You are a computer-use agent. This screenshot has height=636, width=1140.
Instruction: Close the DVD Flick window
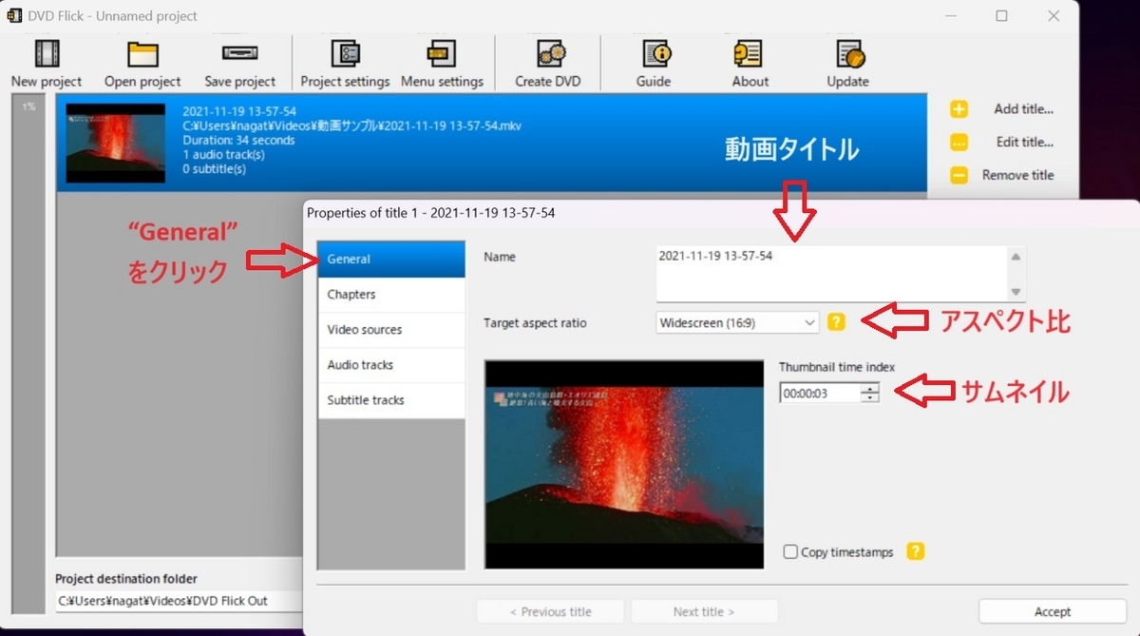(x=1054, y=15)
